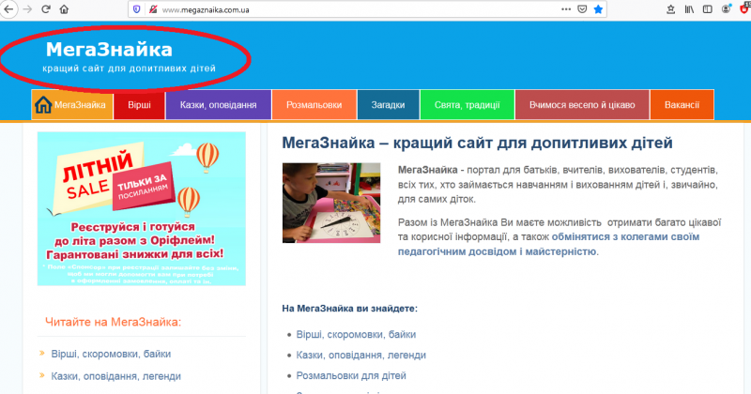Image resolution: width=751 pixels, height=394 pixels.
Task: Select the Загадки menu item
Action: point(388,105)
